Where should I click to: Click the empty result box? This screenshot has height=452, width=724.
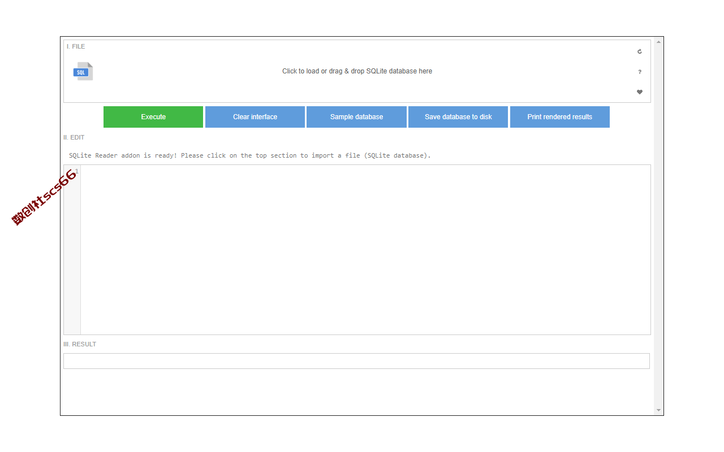pos(356,361)
